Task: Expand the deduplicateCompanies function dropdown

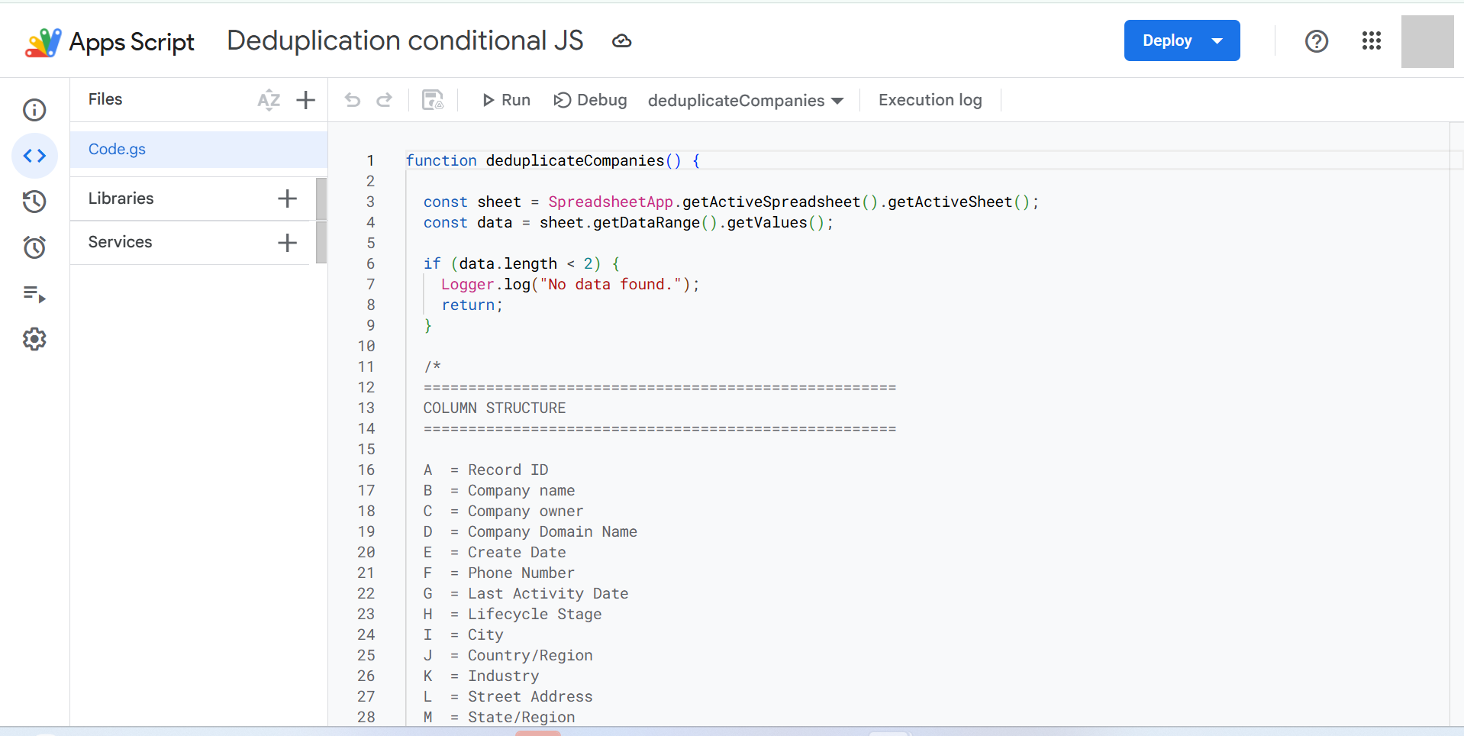Action: point(746,101)
